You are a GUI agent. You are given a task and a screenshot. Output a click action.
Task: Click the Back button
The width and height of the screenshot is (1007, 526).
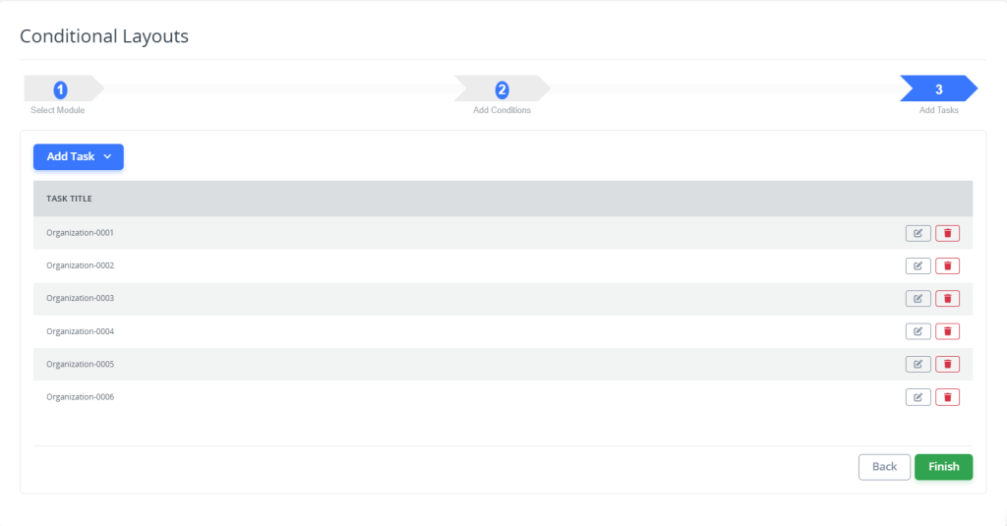pos(884,467)
